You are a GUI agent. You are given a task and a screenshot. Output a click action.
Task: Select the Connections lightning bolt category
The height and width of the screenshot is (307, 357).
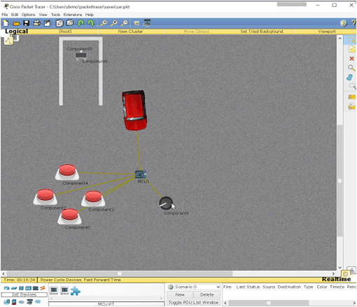pyautogui.click(x=43, y=288)
